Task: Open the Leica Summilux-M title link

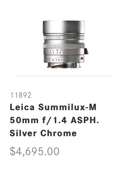Action: point(53,107)
